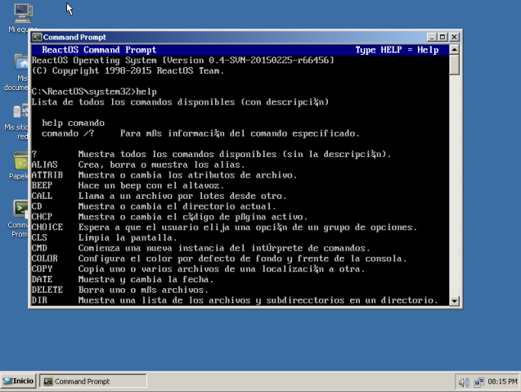Select the Mis documentos desktop icon

click(21, 64)
